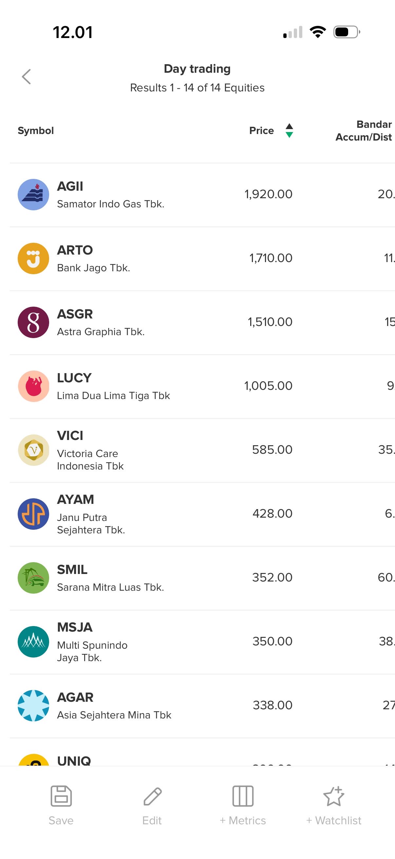Tap the AGII company logo
Screen dimensions: 395x859
click(33, 194)
